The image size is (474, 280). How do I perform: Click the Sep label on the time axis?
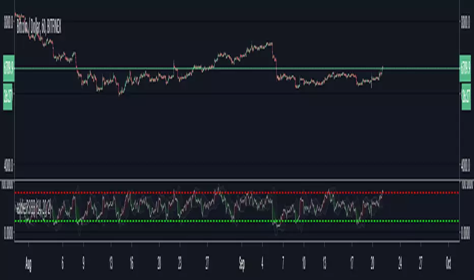pos(242,264)
